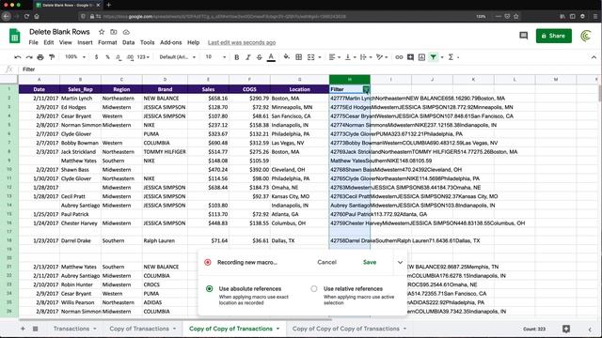Open the Google Sheets home icon
602x338 pixels.
[15, 36]
